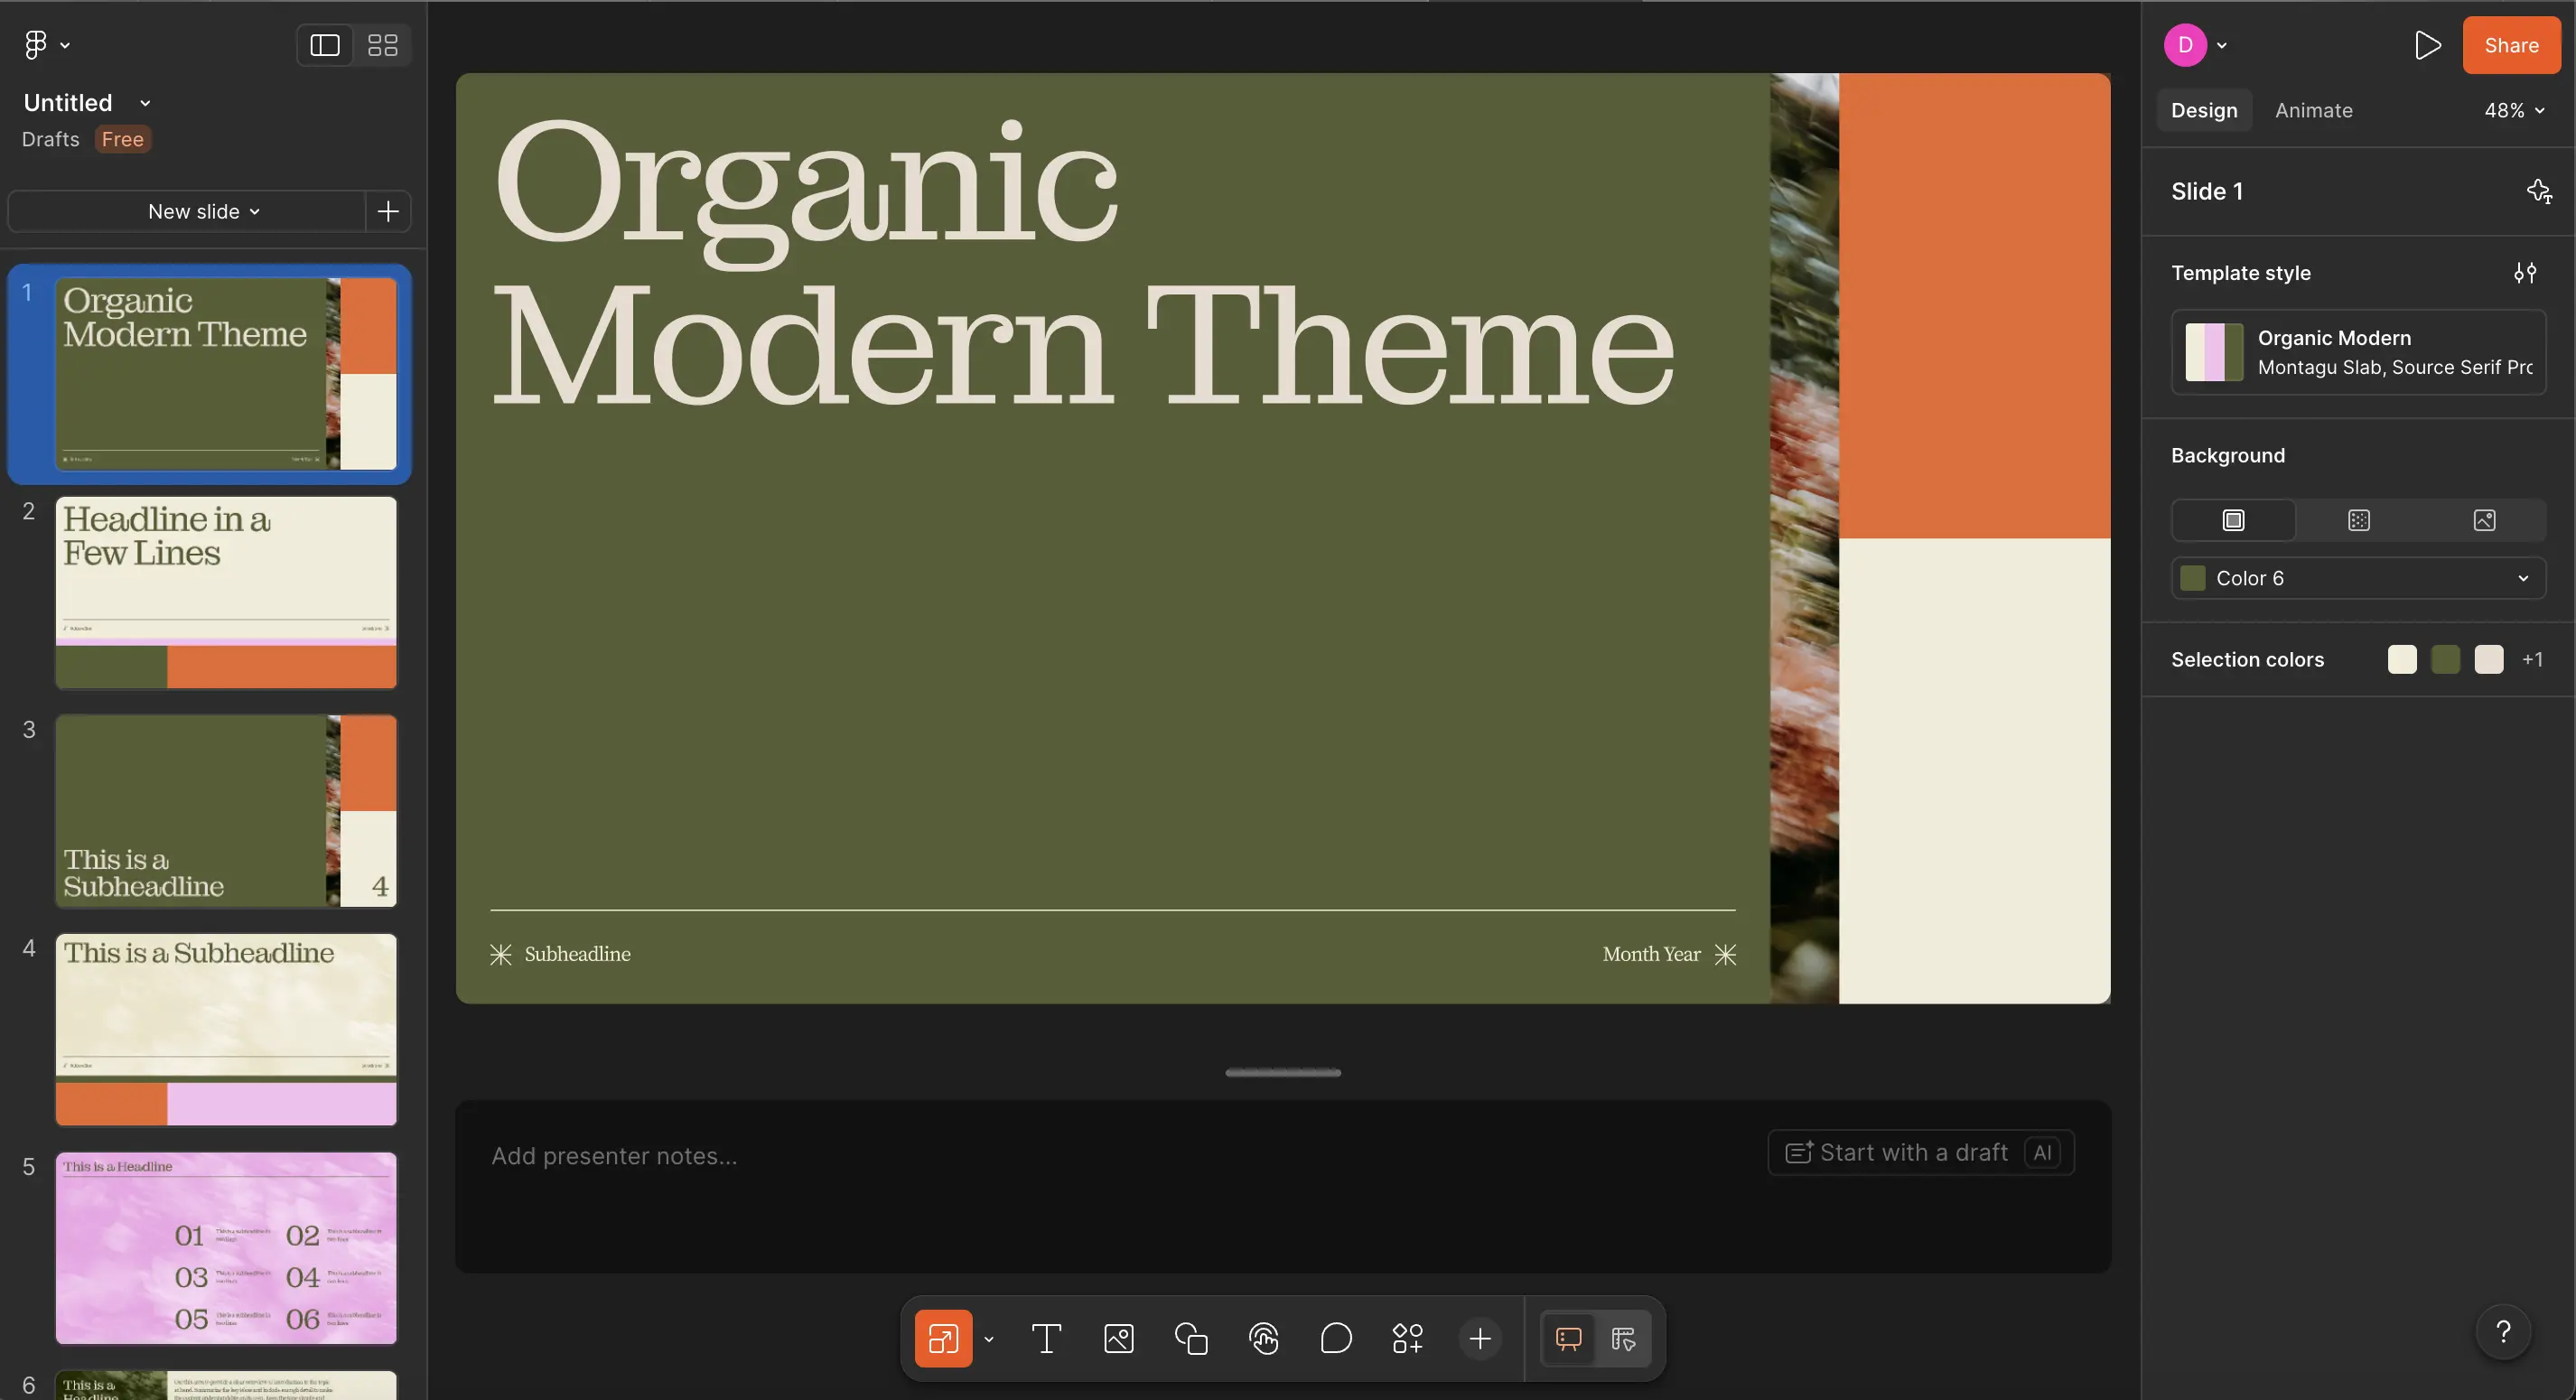Click the Interactive stamp tool icon
The height and width of the screenshot is (1400, 2576).
(1264, 1338)
